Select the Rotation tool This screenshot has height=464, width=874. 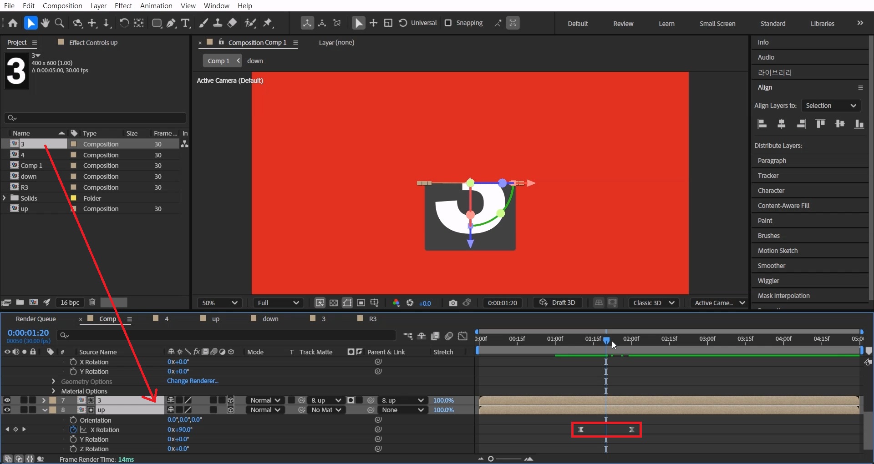pyautogui.click(x=124, y=23)
